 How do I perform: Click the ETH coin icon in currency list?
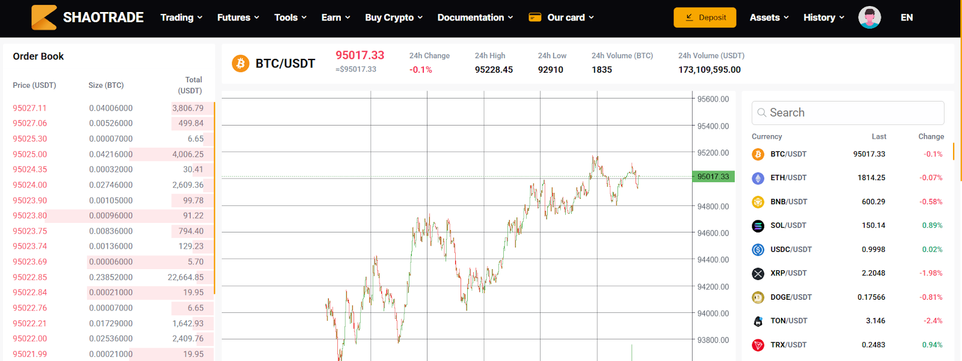(x=758, y=178)
